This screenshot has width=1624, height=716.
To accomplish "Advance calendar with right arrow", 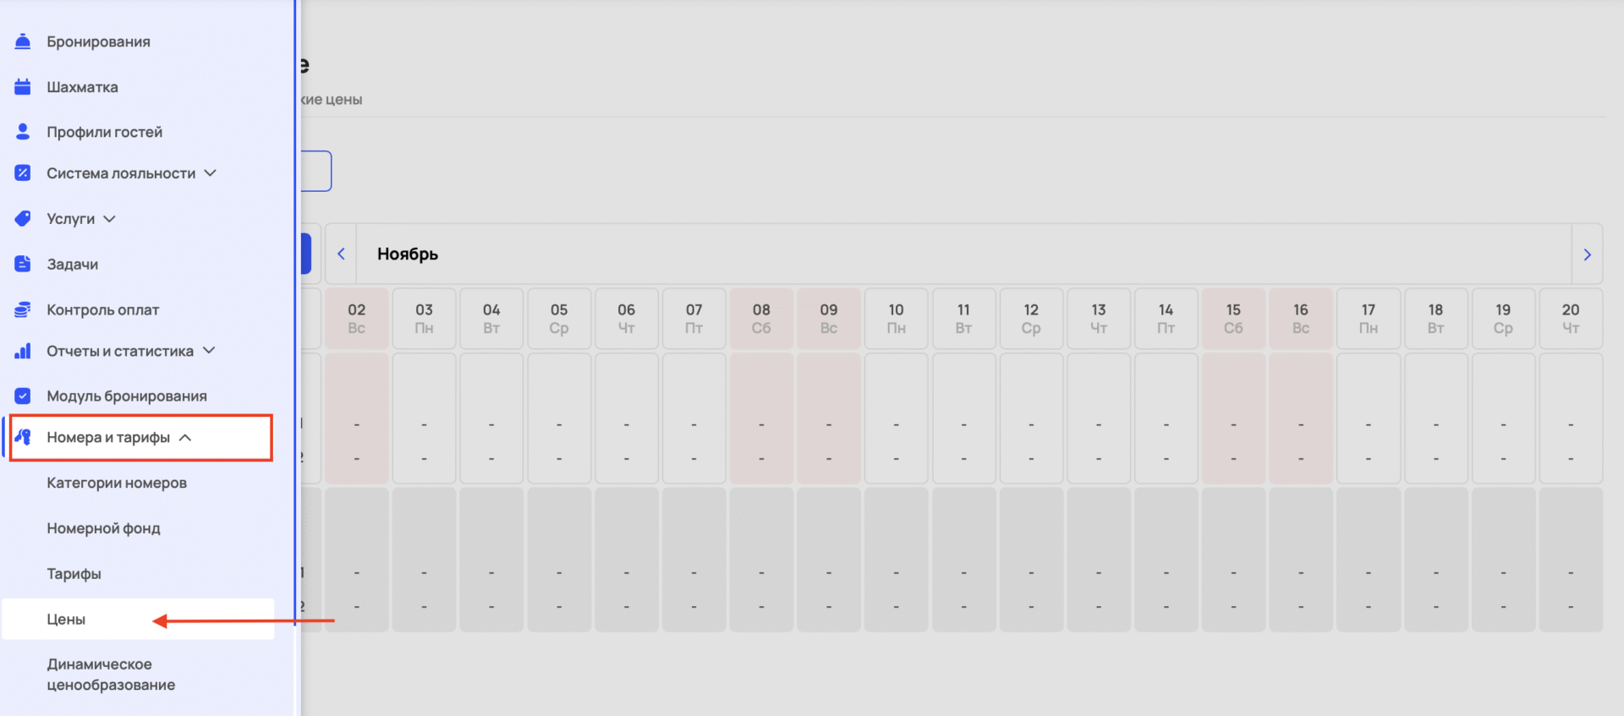I will [1587, 254].
